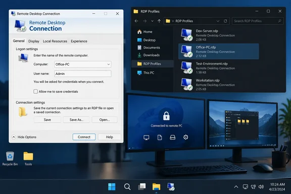Switch to the Local Resources tab
The width and height of the screenshot is (291, 194).
(55, 41)
